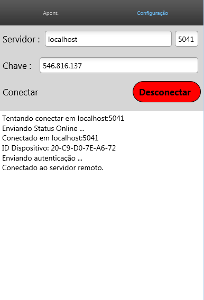
Task: Select the Conectado em localhost:5041 log line
Action: (x=50, y=138)
